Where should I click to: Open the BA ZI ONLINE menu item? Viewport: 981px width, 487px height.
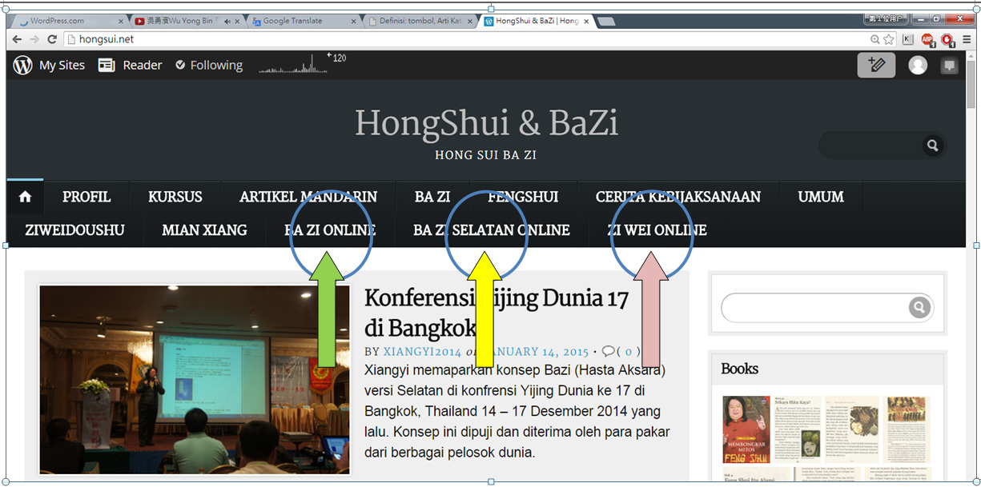(330, 230)
